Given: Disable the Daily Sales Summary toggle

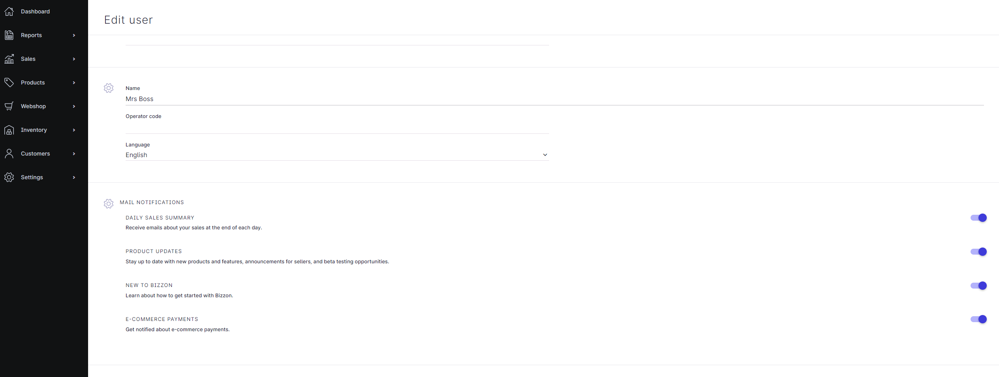Looking at the screenshot, I should (978, 218).
